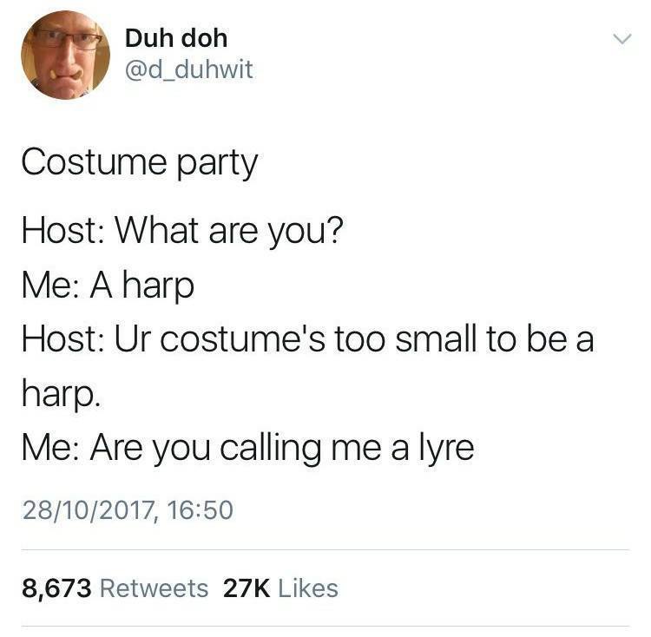Click the "Ur costume's too small" line
Image resolution: width=651 pixels, height=637 pixels.
click(x=308, y=339)
